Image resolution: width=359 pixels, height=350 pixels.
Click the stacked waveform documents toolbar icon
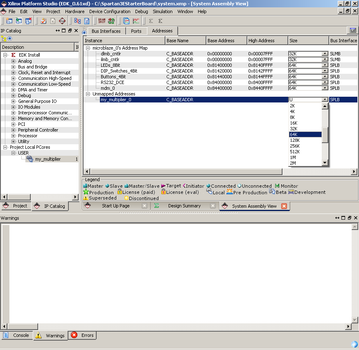click(126, 21)
